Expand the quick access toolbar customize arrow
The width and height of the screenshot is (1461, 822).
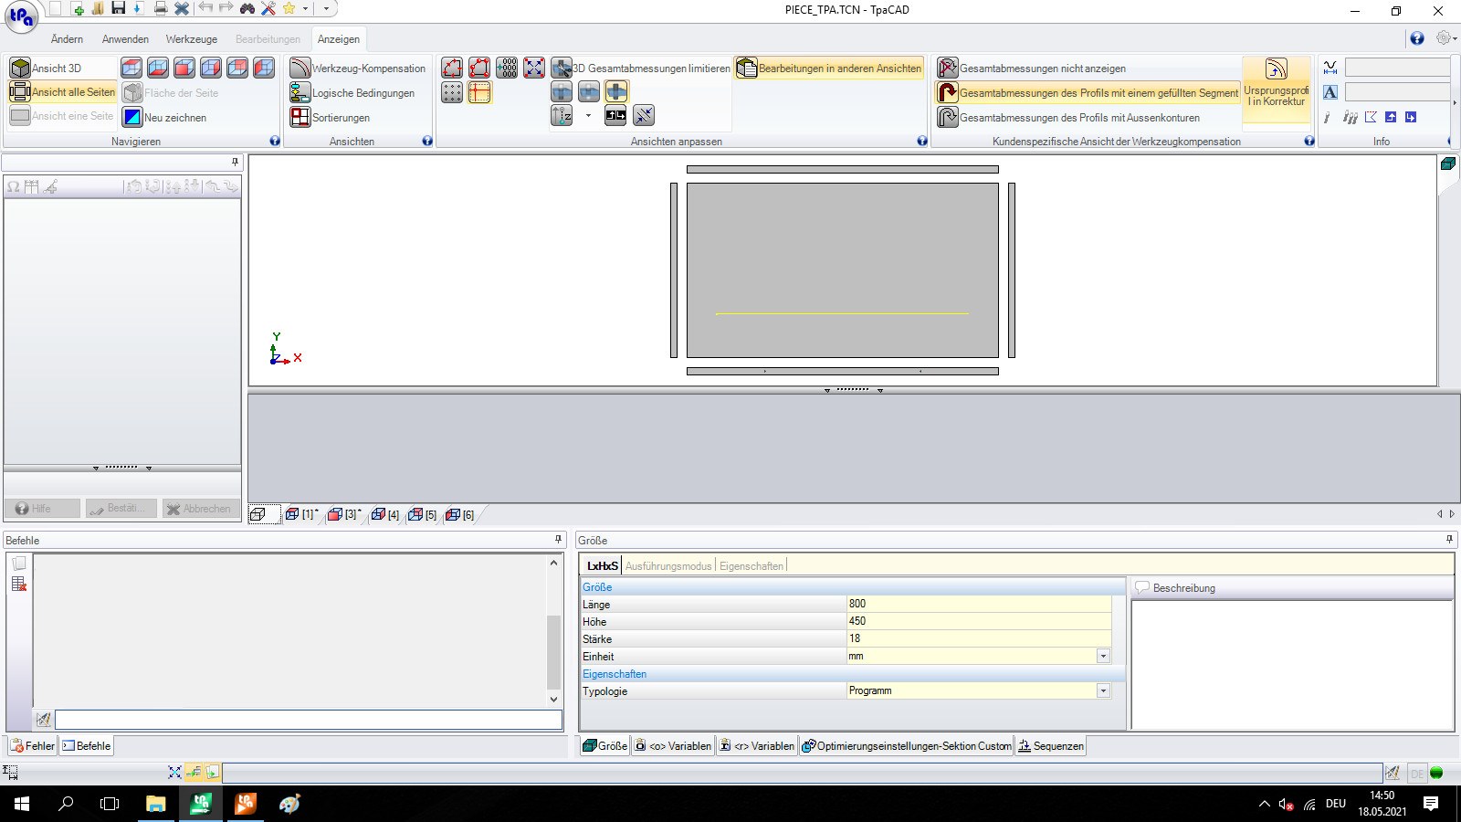tap(326, 8)
